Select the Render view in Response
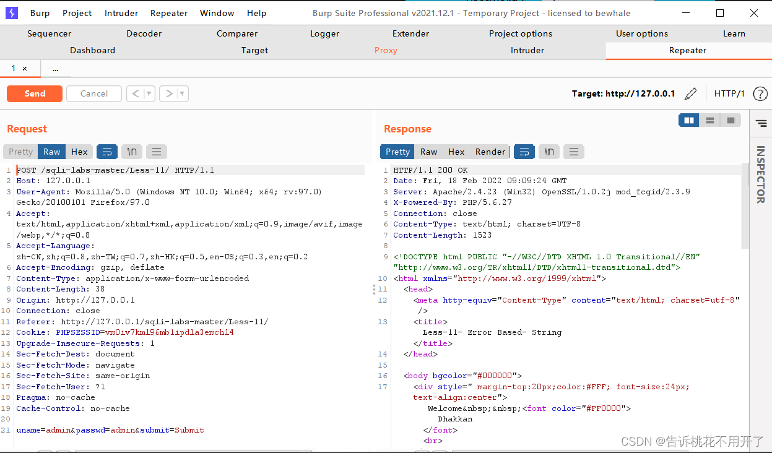Viewport: 772px width, 453px height. (x=490, y=152)
